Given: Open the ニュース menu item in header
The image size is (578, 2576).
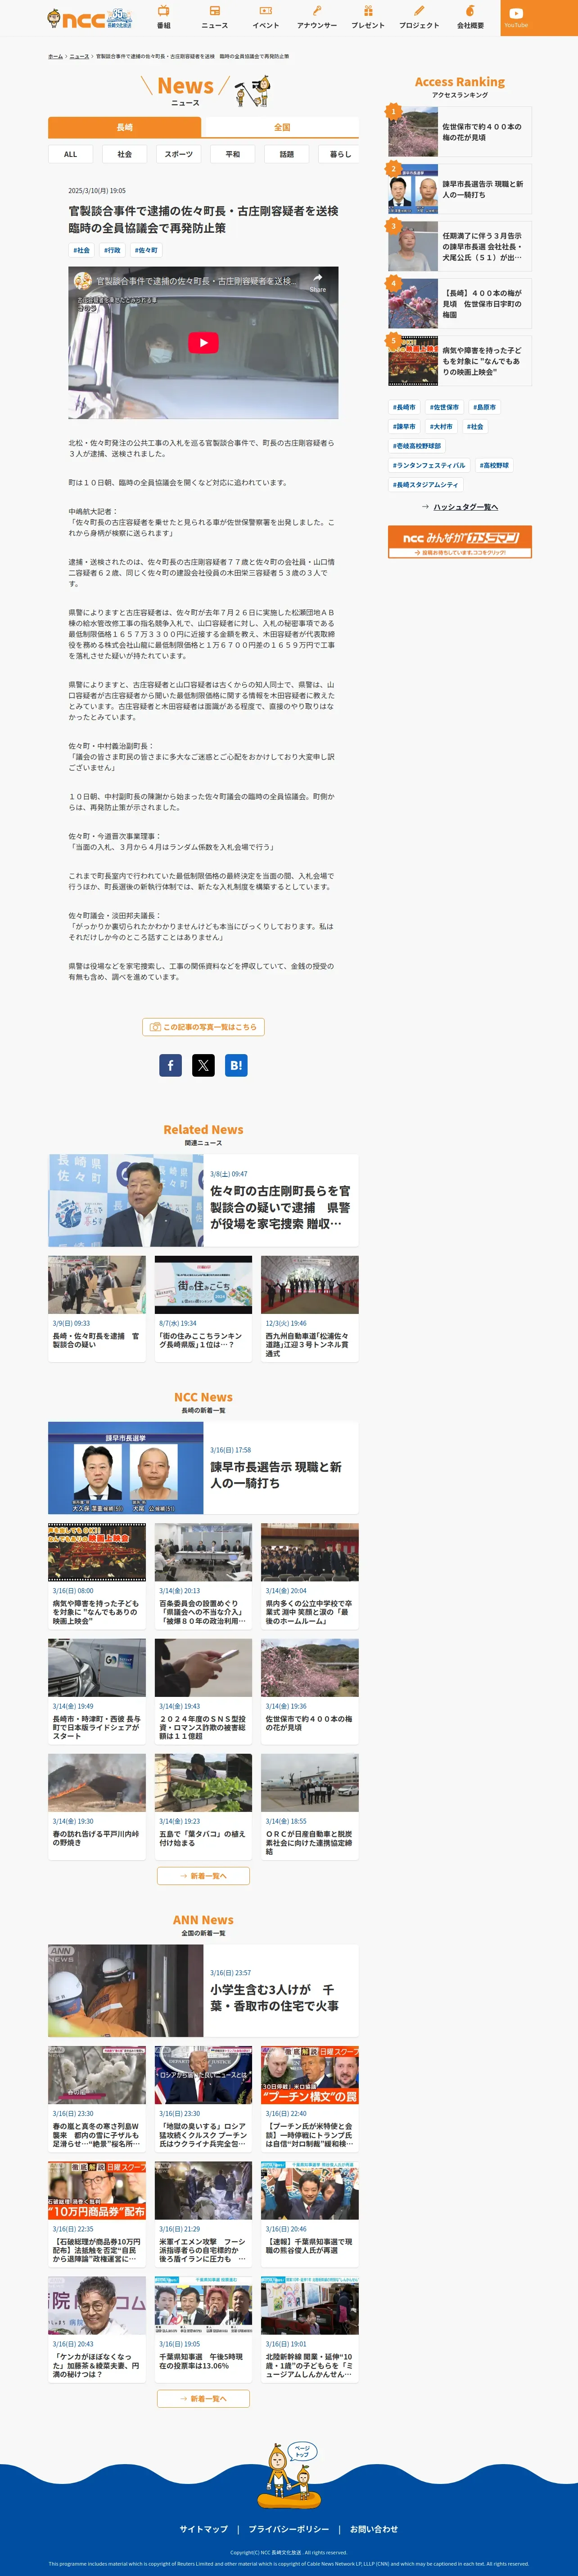Looking at the screenshot, I should 215,18.
